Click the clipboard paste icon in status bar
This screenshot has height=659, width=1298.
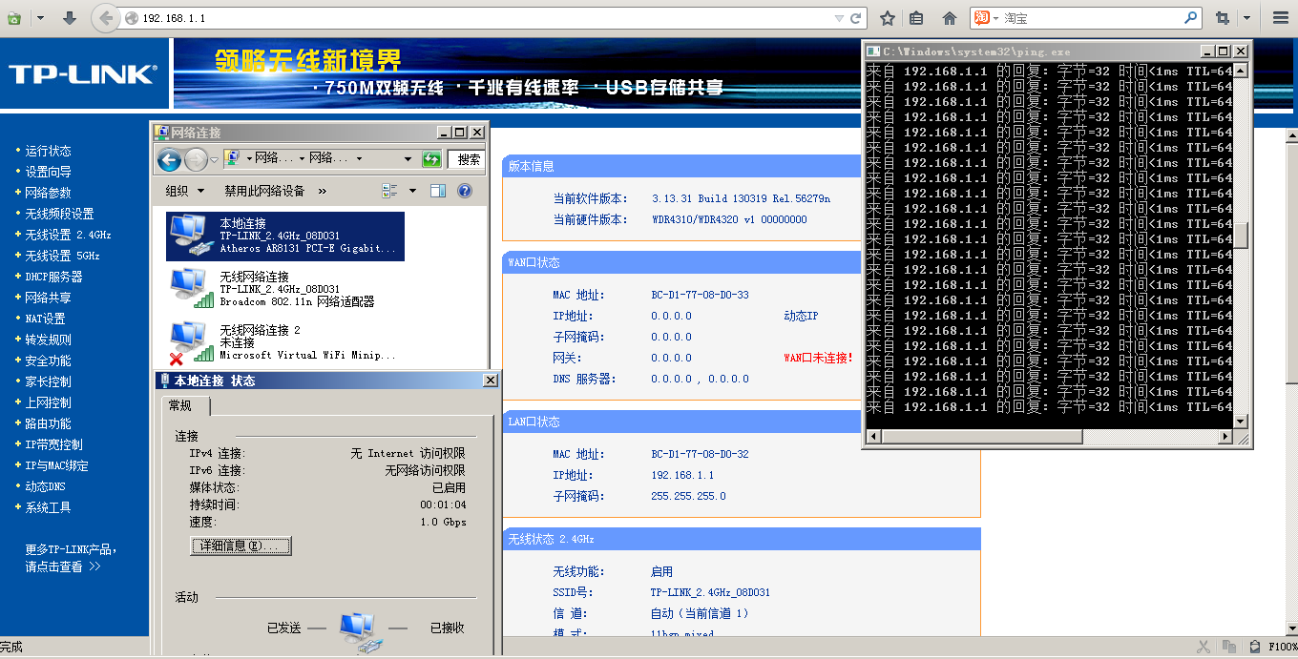pos(1254,647)
